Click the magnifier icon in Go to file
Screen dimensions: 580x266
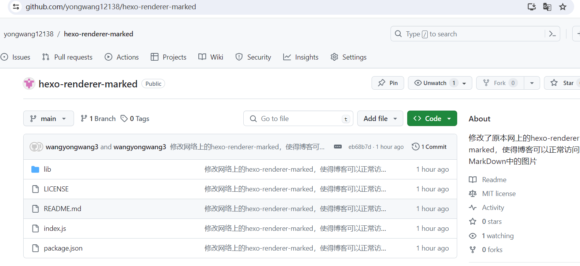coord(253,119)
